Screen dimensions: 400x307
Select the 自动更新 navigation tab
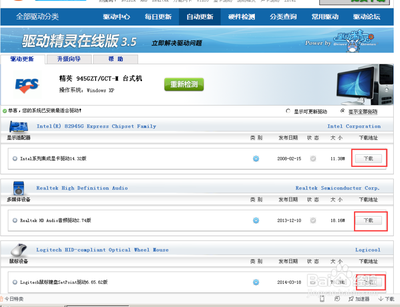coord(200,17)
